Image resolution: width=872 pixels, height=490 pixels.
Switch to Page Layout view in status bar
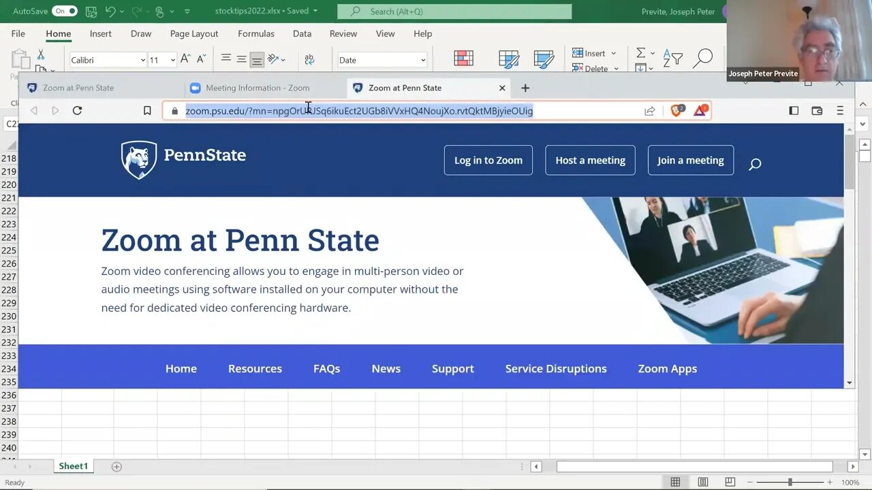[703, 482]
